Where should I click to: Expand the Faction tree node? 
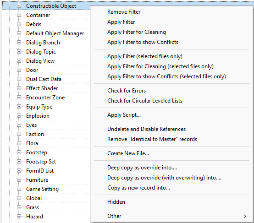tap(19, 134)
